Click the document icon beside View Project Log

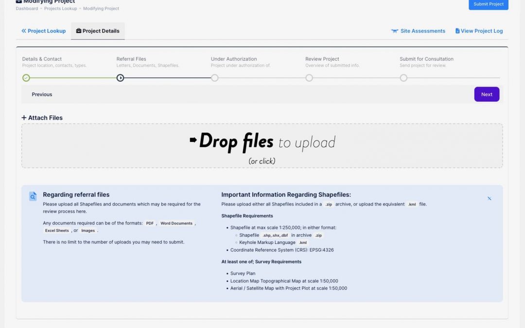457,31
